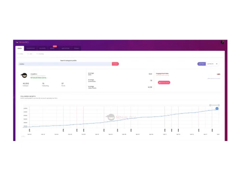This screenshot has height=181, width=241.
Task: Switch to the last navigation tab
Action: point(77,48)
